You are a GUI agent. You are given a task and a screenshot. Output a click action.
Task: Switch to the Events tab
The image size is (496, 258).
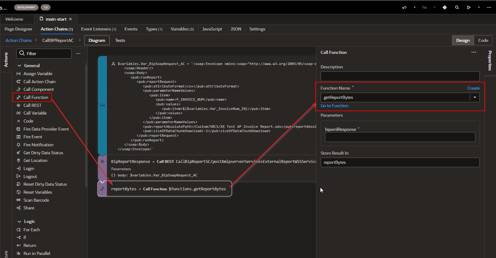click(x=131, y=29)
